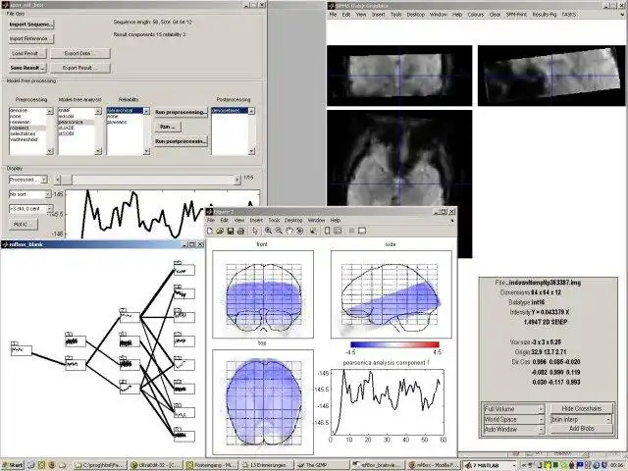Viewport: 628px width, 471px height.
Task: Click the Add Blobs button
Action: (582, 429)
